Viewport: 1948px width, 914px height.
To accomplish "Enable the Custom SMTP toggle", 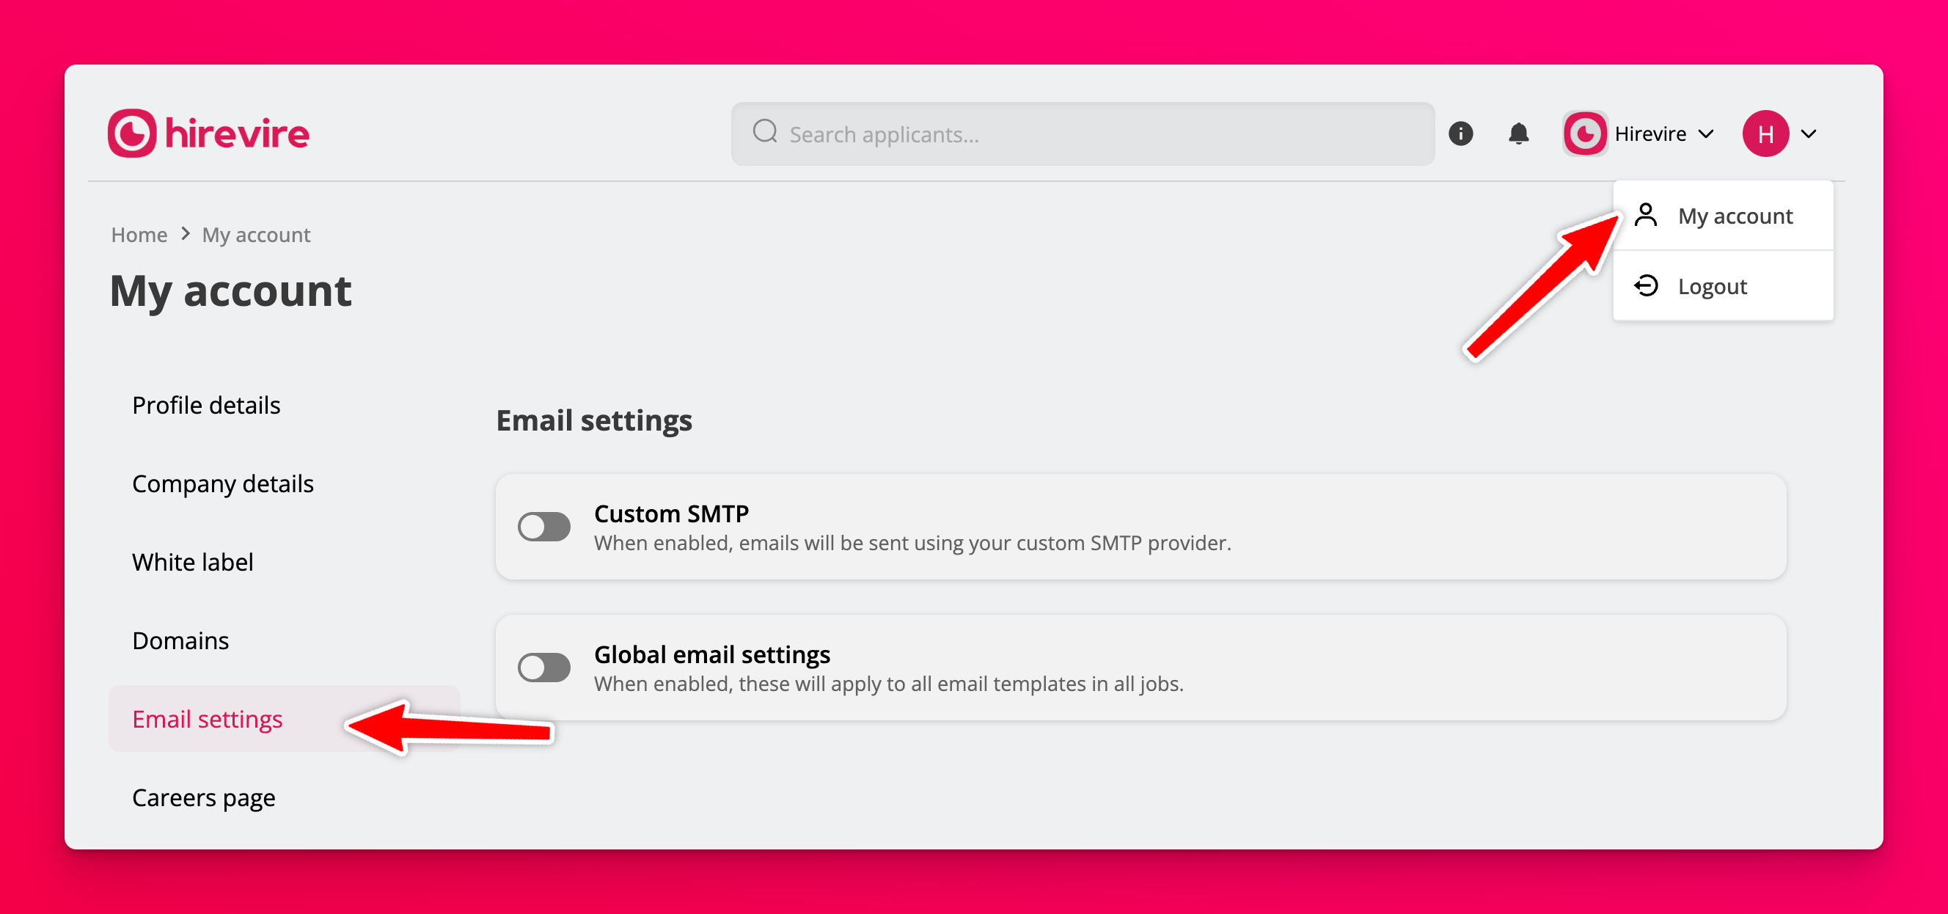I will [x=543, y=527].
